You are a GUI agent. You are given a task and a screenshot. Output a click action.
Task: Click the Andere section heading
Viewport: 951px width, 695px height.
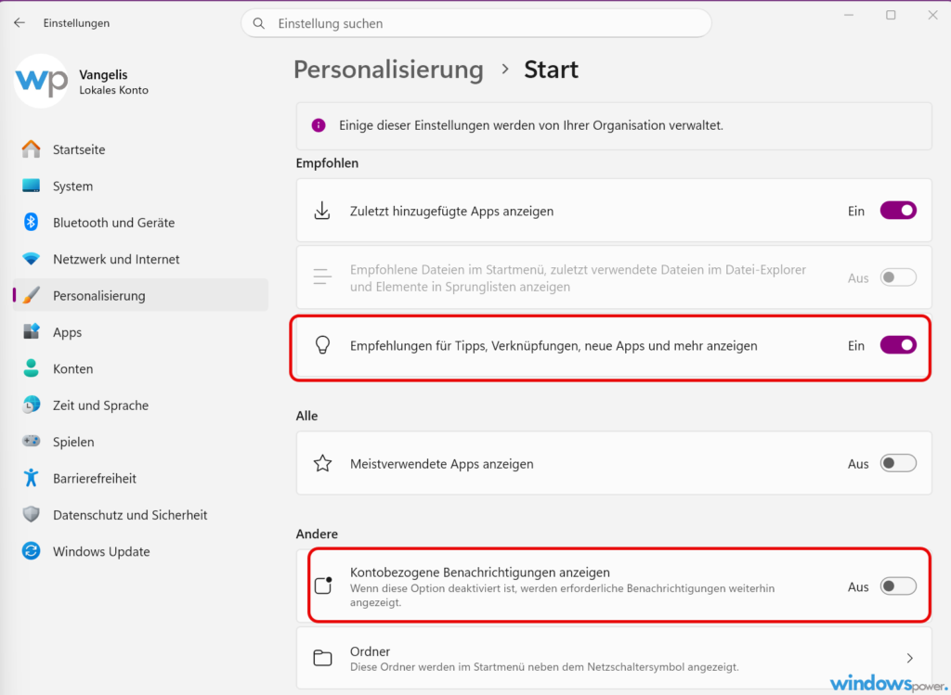[317, 534]
